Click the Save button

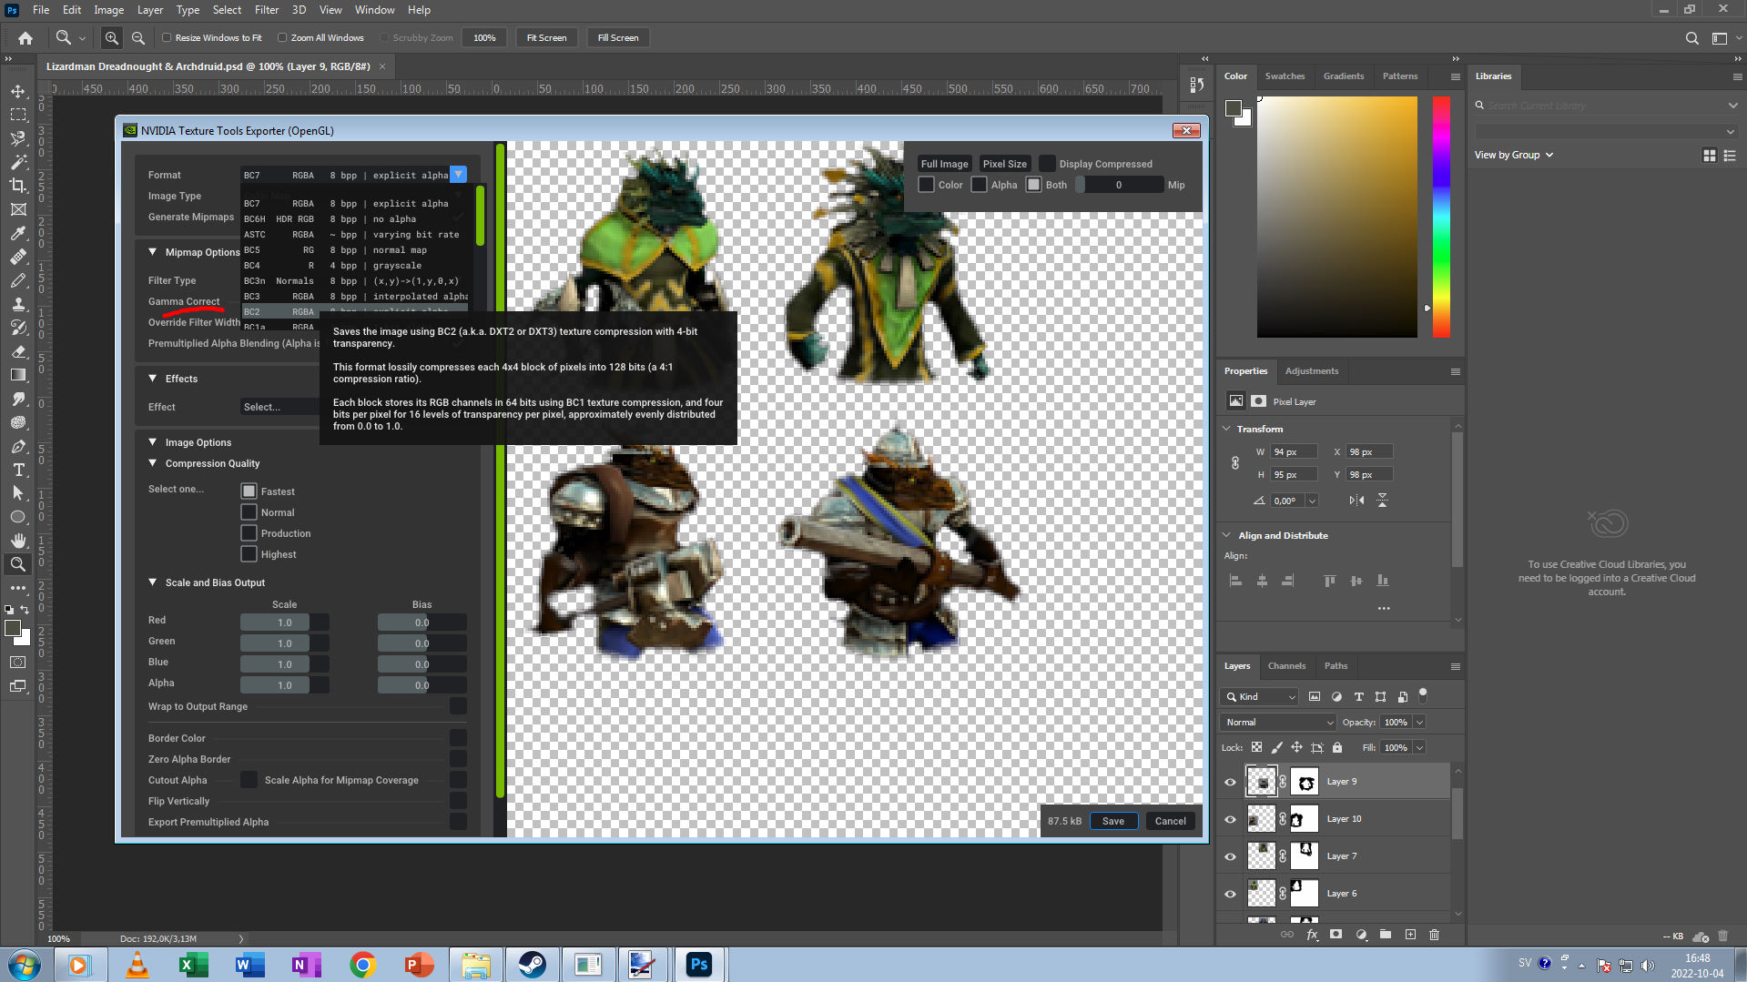pyautogui.click(x=1112, y=821)
